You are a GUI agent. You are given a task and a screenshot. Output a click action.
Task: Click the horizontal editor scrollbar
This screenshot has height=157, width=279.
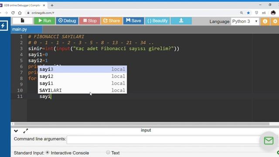point(142,124)
